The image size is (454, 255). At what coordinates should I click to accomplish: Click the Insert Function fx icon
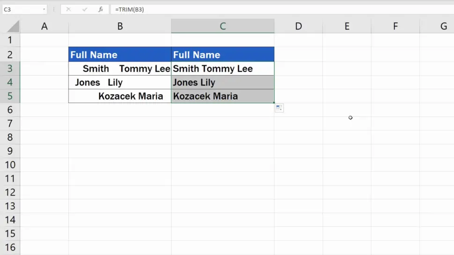(x=101, y=9)
